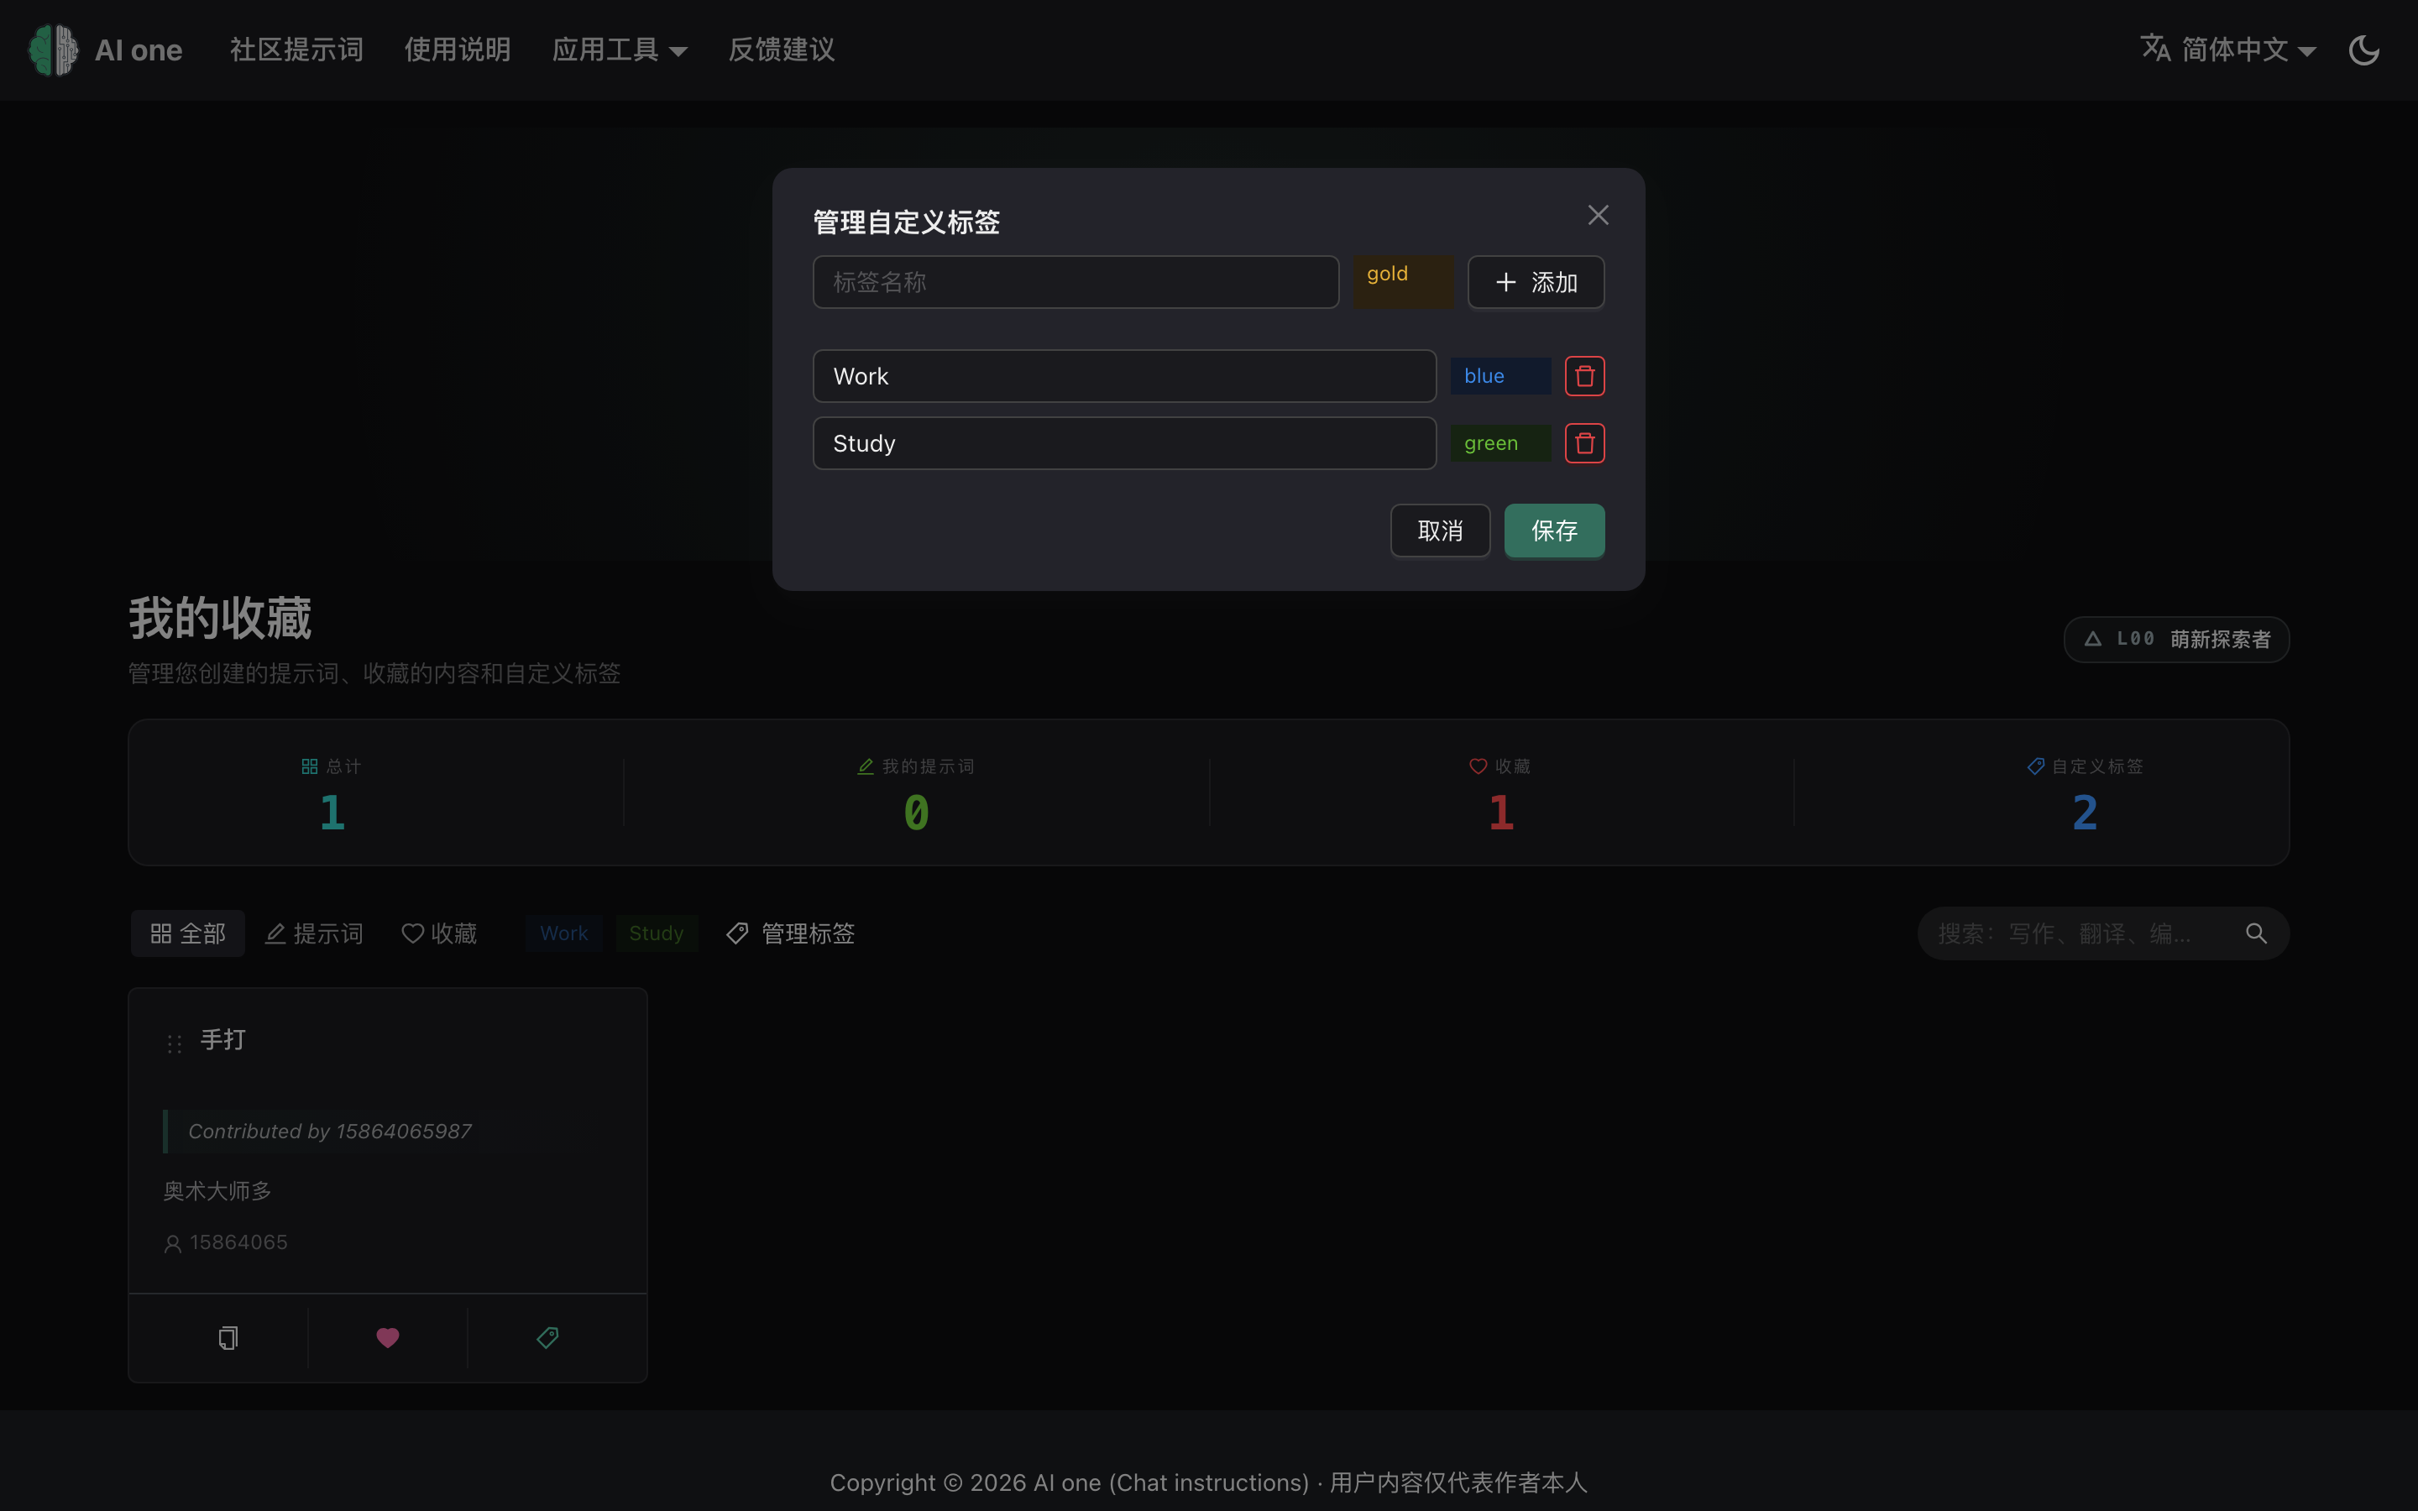The height and width of the screenshot is (1511, 2418).
Task: Open 反馈建议 page
Action: tap(782, 50)
